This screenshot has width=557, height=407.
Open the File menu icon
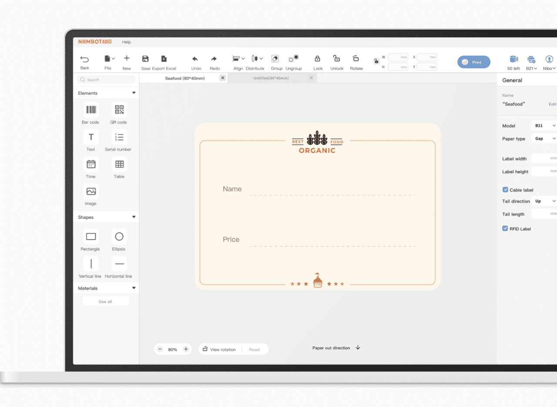point(107,58)
